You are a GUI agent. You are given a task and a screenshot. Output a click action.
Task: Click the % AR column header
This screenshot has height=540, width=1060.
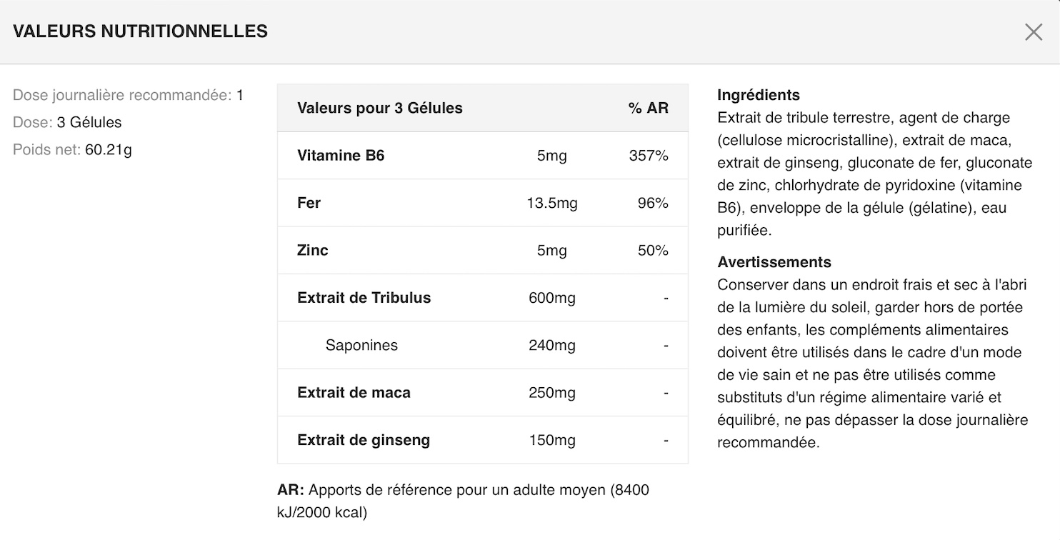649,108
